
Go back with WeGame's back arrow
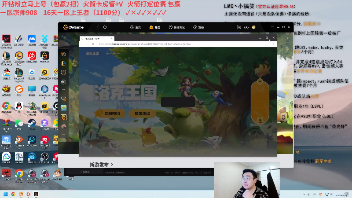(98, 27)
